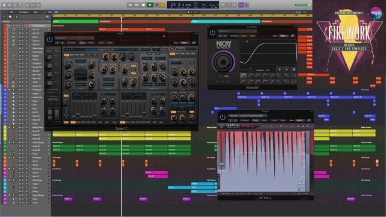Open the Edit menu of the tracks area
Image resolution: width=386 pixels, height=217 pixels.
(x=11, y=12)
